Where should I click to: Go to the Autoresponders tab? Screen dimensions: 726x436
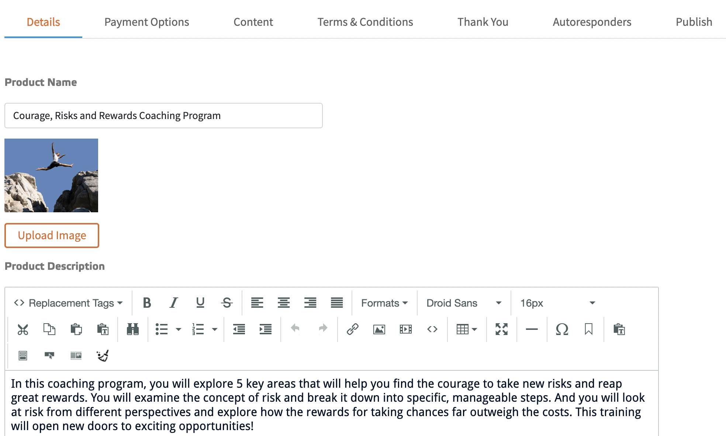[592, 22]
